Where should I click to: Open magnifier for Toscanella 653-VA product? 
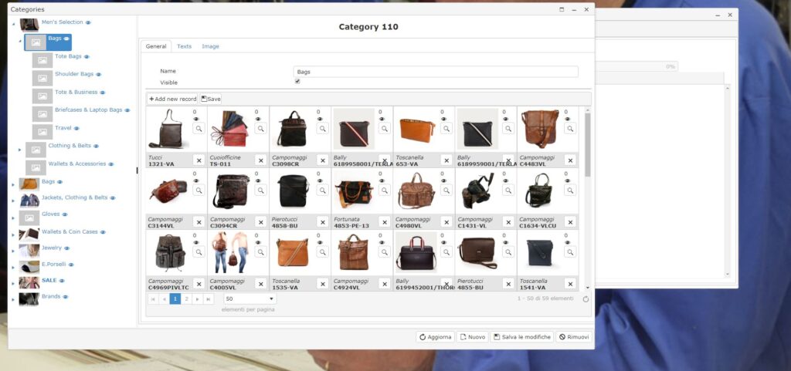click(x=447, y=129)
